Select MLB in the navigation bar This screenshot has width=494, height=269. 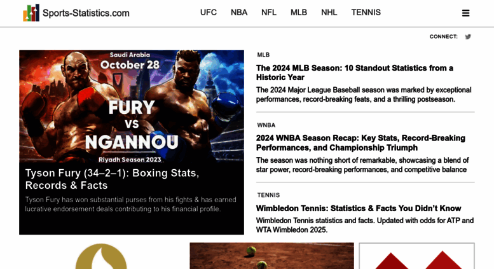click(299, 12)
